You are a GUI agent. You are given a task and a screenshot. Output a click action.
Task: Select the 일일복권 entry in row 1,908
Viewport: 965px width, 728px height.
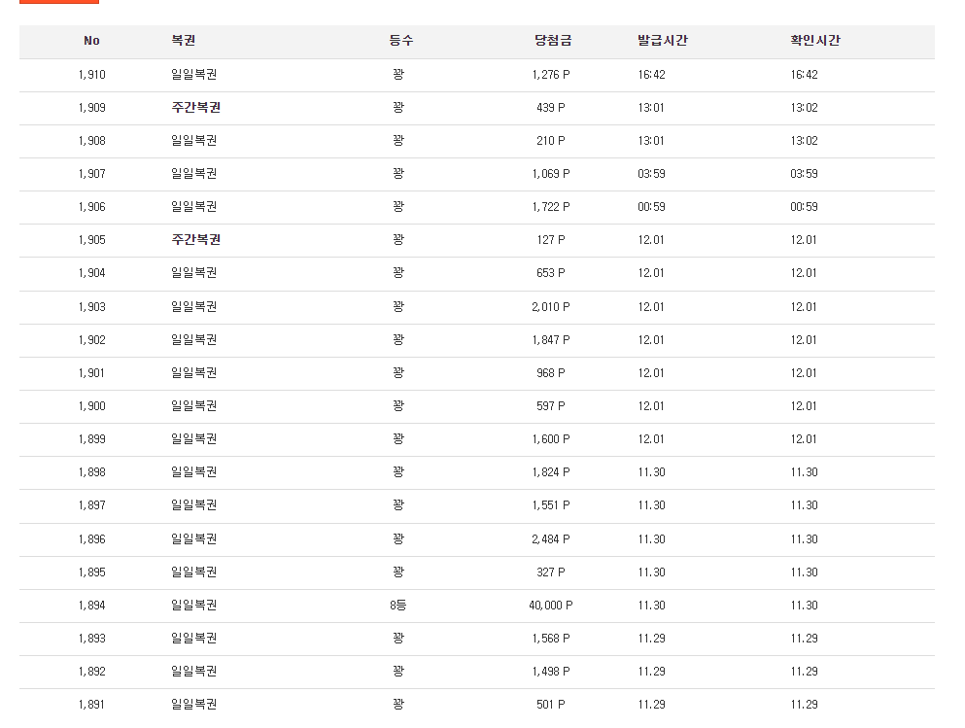click(193, 141)
